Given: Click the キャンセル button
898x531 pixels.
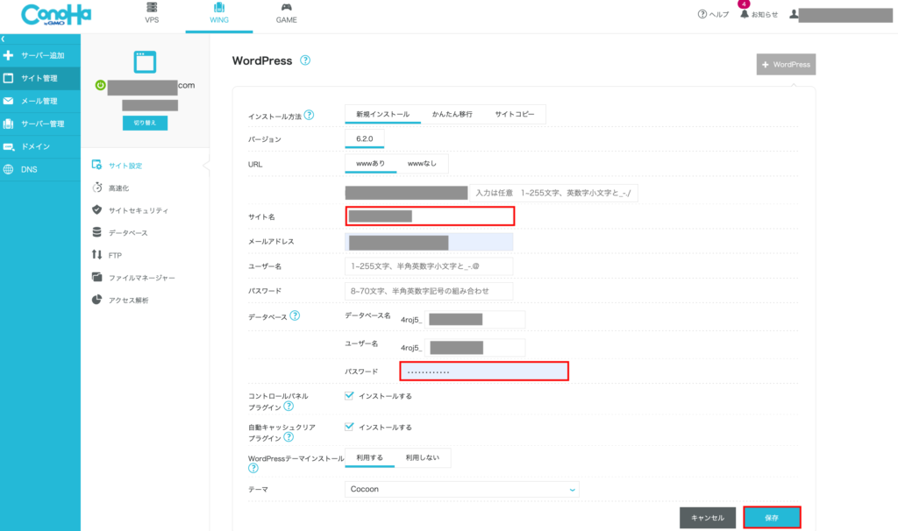Looking at the screenshot, I should [x=708, y=518].
